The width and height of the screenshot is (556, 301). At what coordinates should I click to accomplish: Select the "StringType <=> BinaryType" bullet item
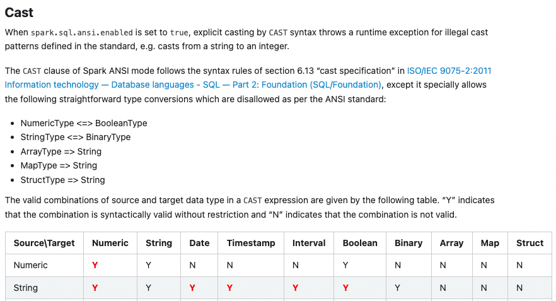coord(76,137)
